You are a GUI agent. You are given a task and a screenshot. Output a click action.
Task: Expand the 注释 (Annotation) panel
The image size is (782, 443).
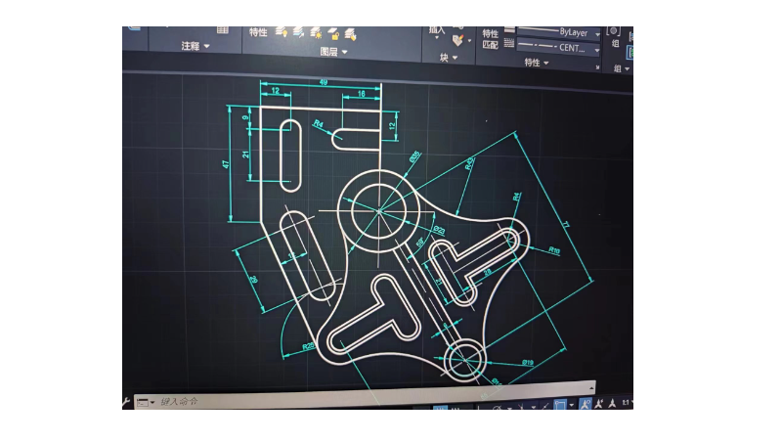tap(195, 46)
